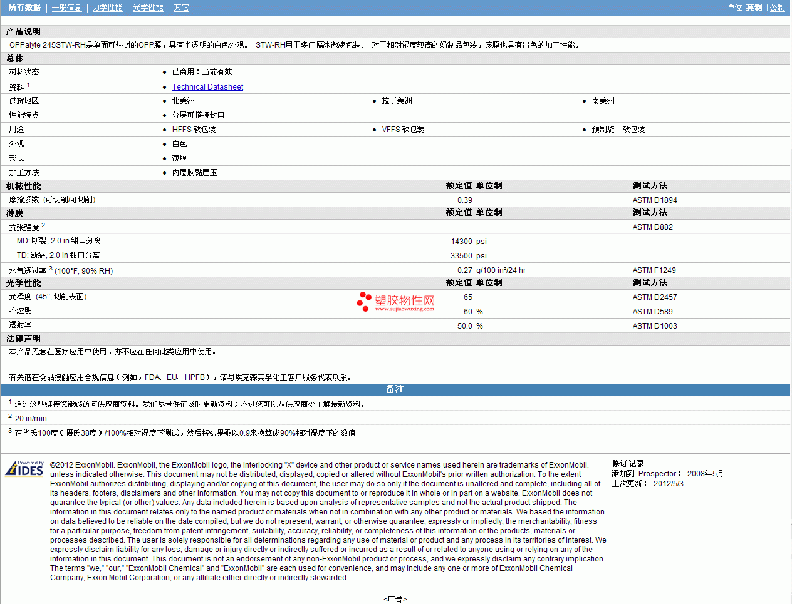Click the HFFS 软包装 usage entry
This screenshot has height=604, width=792.
click(194, 130)
